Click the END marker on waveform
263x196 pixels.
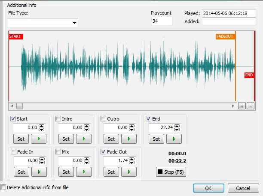click(x=249, y=75)
